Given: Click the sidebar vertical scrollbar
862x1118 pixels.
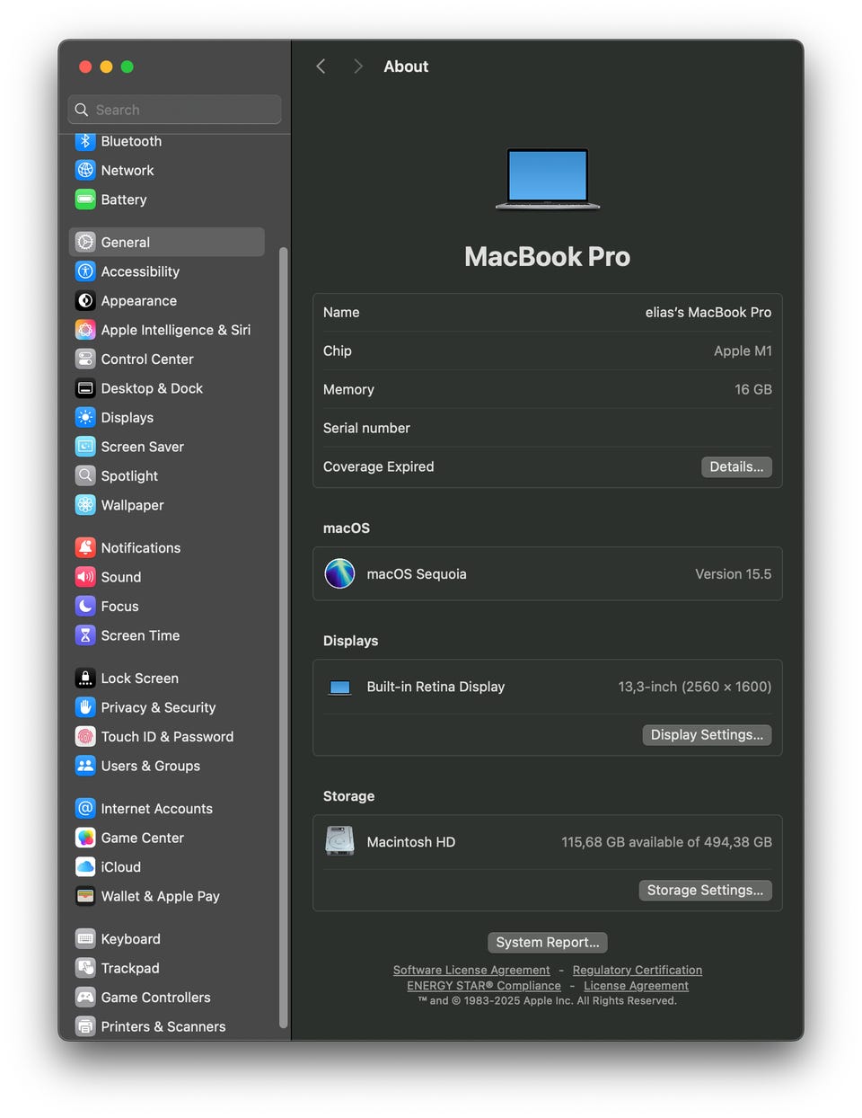Looking at the screenshot, I should [x=284, y=636].
